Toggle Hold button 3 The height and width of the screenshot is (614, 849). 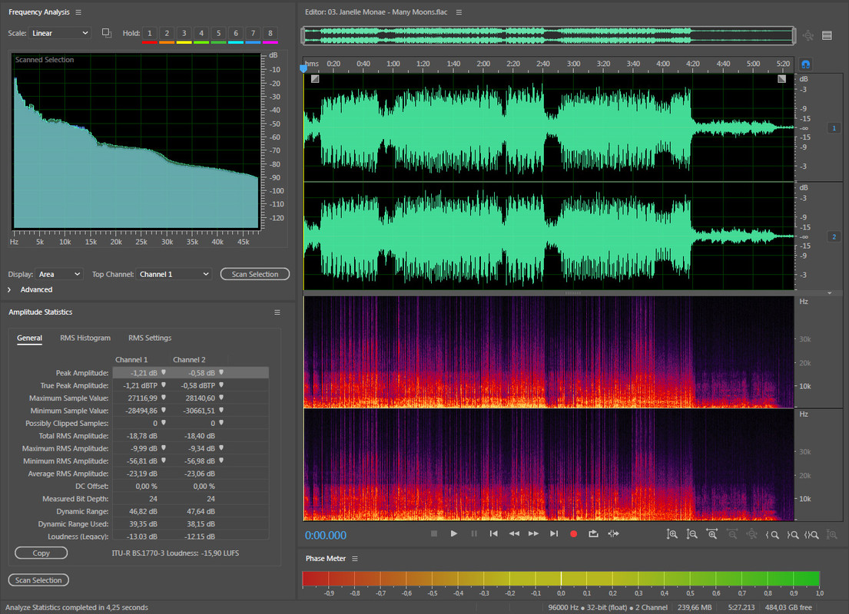184,33
